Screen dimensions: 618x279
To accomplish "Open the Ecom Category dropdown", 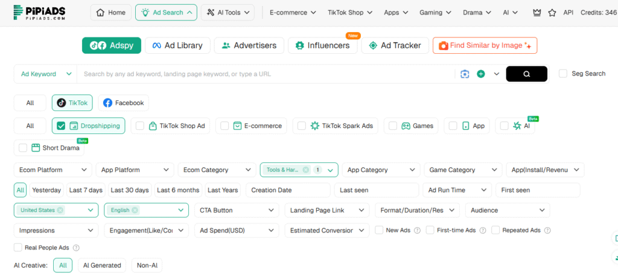I will tap(217, 170).
